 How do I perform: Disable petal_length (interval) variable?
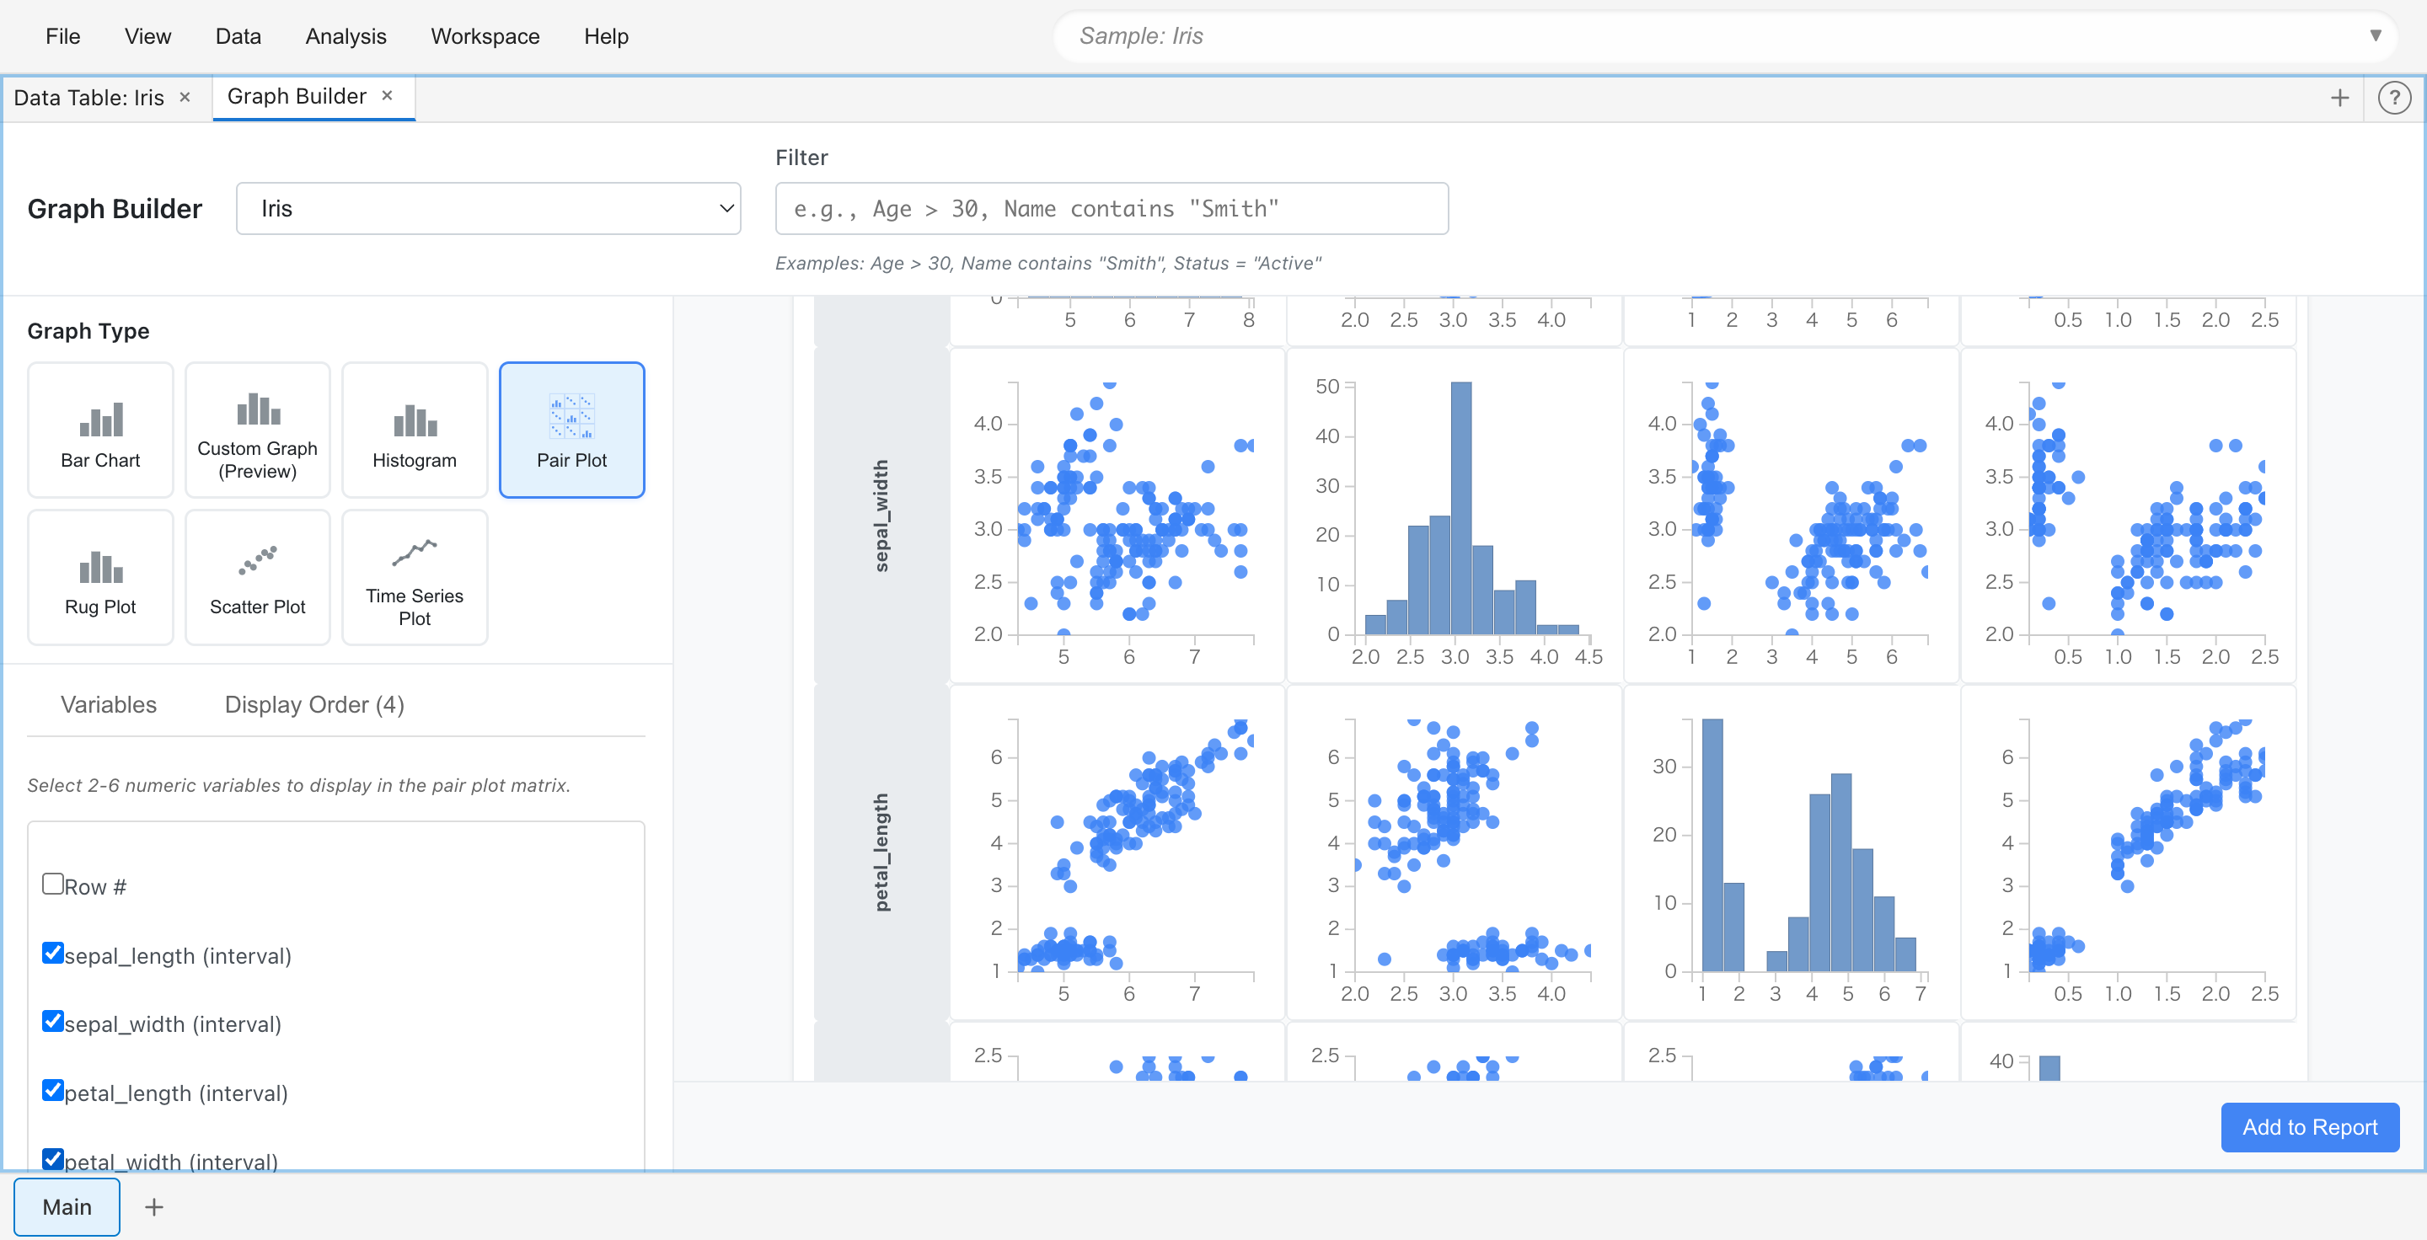[x=53, y=1091]
